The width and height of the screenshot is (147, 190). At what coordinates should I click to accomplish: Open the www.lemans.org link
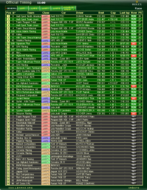[x=20, y=188]
